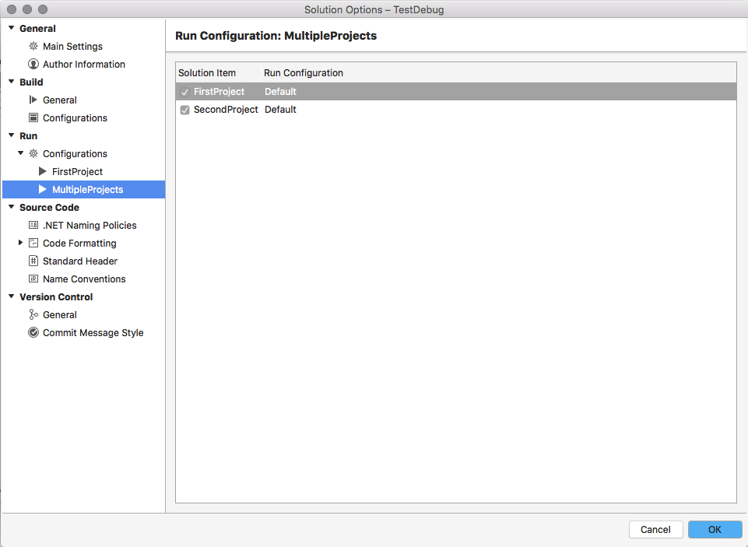The height and width of the screenshot is (547, 748).
Task: Click the Build General play icon
Action: (33, 100)
